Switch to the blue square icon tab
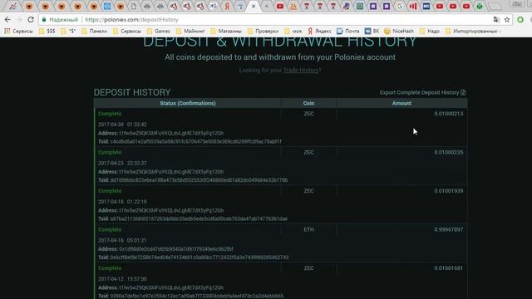 107,6
